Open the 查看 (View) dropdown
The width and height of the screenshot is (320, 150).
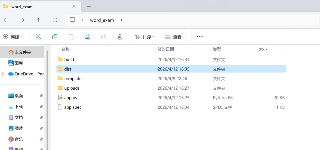(x=175, y=37)
